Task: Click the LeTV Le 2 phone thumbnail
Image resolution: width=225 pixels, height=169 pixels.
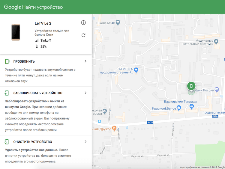Action: [16, 32]
